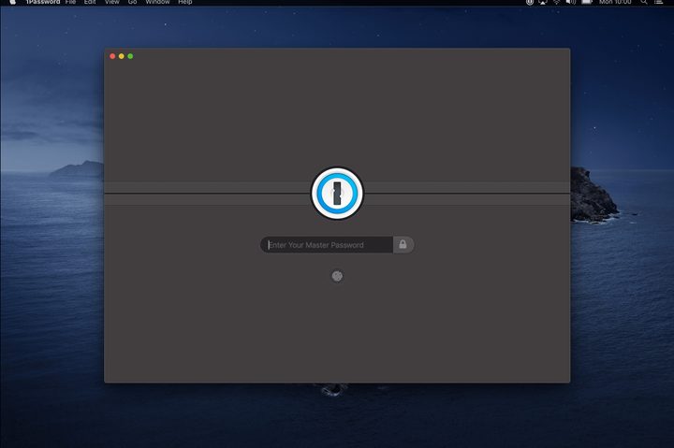Open the Wi-Fi status menu

[557, 2]
